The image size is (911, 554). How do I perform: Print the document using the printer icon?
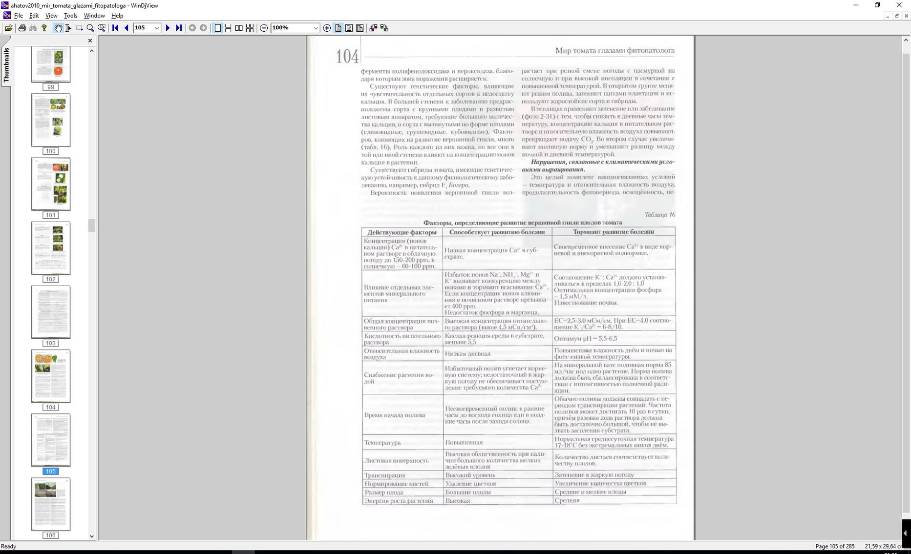click(x=22, y=28)
